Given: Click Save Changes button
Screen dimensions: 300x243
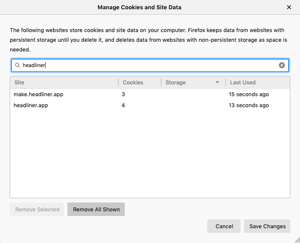Looking at the screenshot, I should [267, 226].
